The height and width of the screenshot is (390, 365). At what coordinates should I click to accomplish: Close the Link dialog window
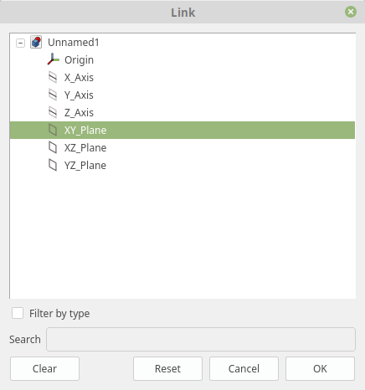click(x=351, y=12)
